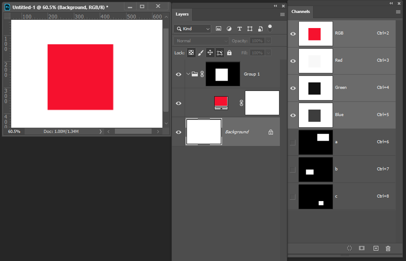Filter layers by shape layer icon
406x261 pixels.
click(250, 29)
